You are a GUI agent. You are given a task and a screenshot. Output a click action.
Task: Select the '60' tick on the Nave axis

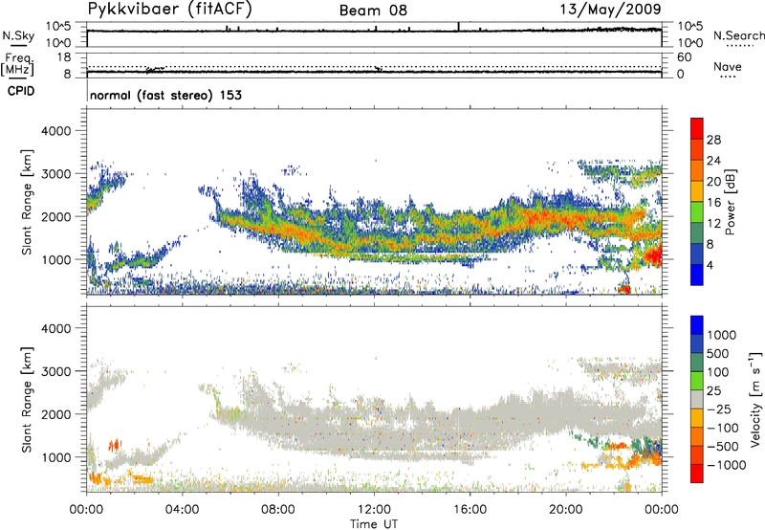click(x=684, y=57)
